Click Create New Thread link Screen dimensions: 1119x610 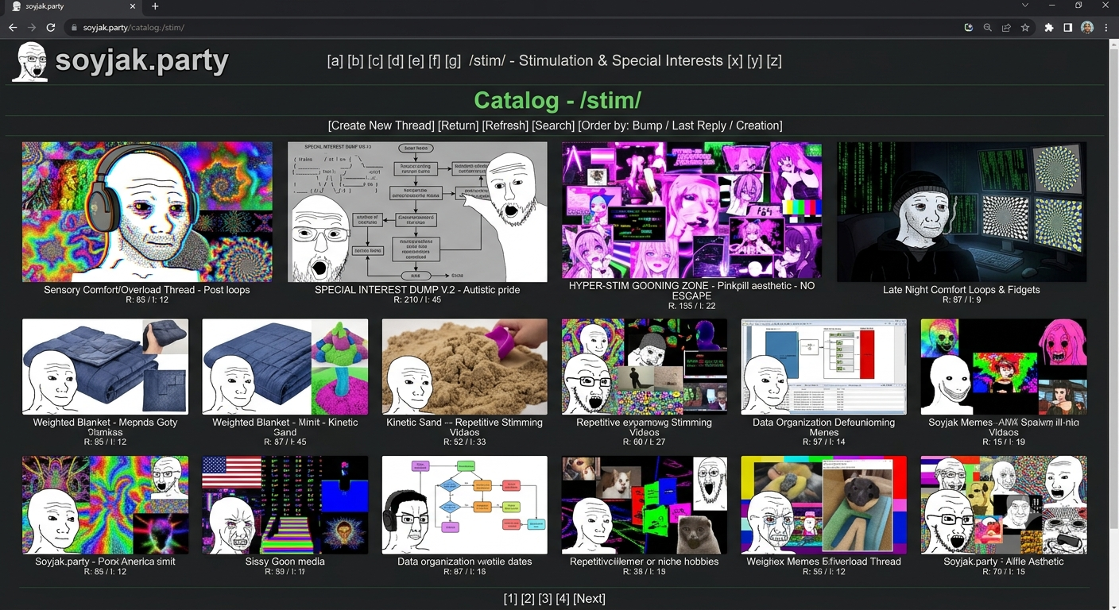pos(381,125)
